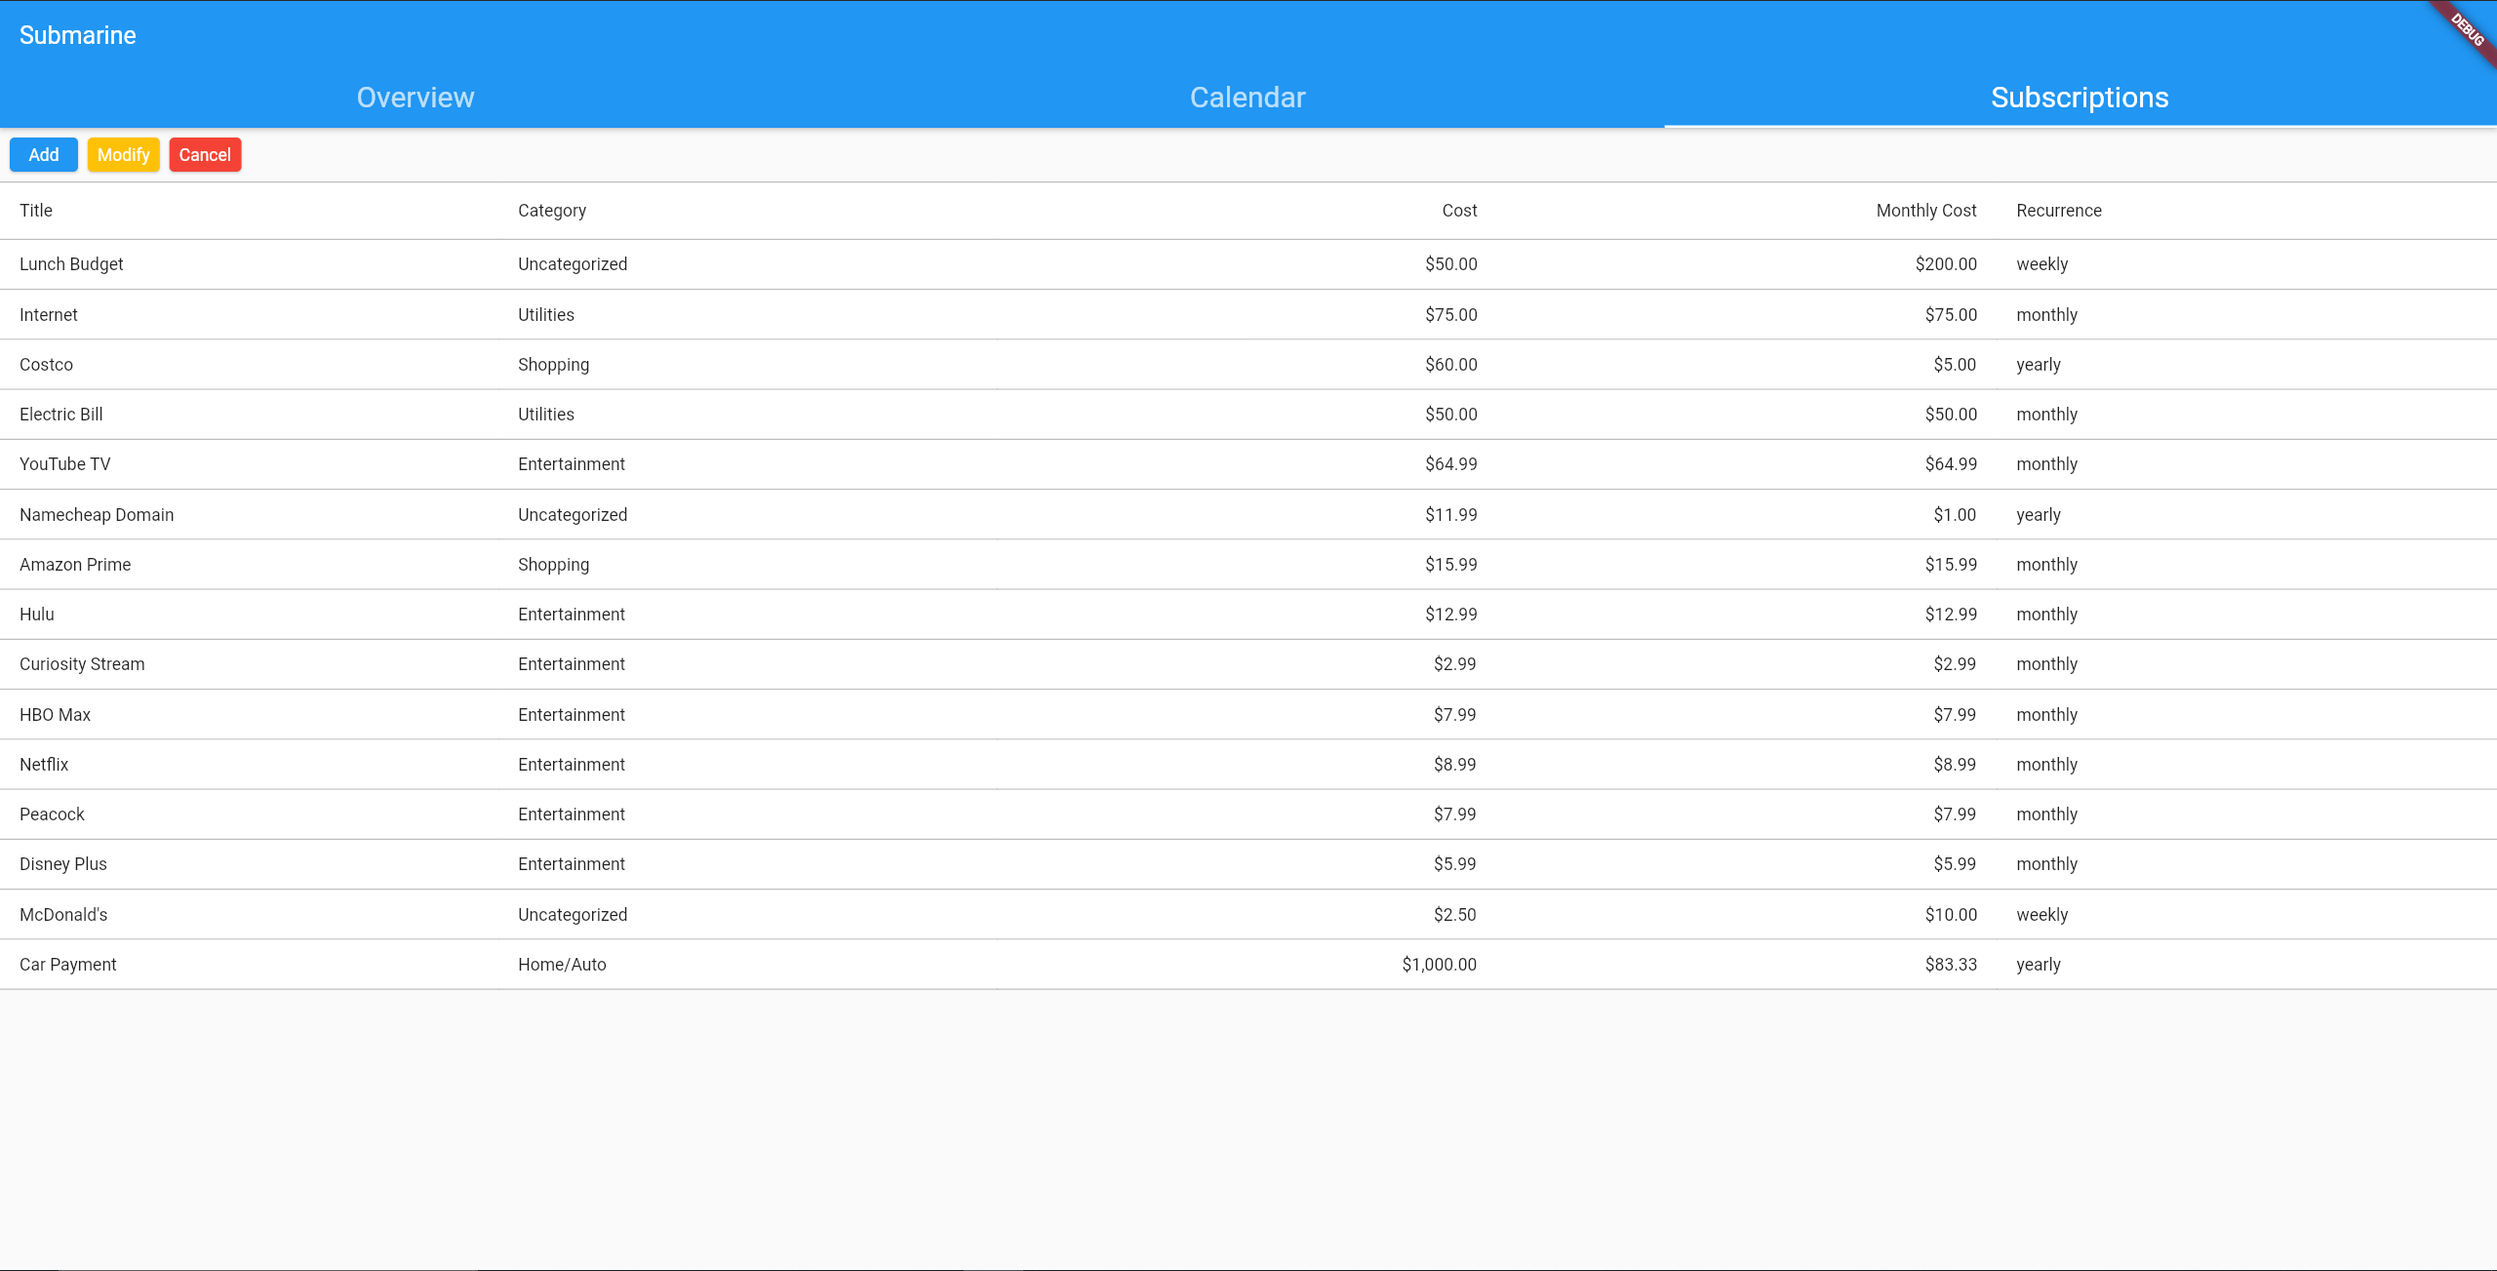Screen dimensions: 2497x1271
Task: Select the Car Payment row
Action: coord(68,965)
